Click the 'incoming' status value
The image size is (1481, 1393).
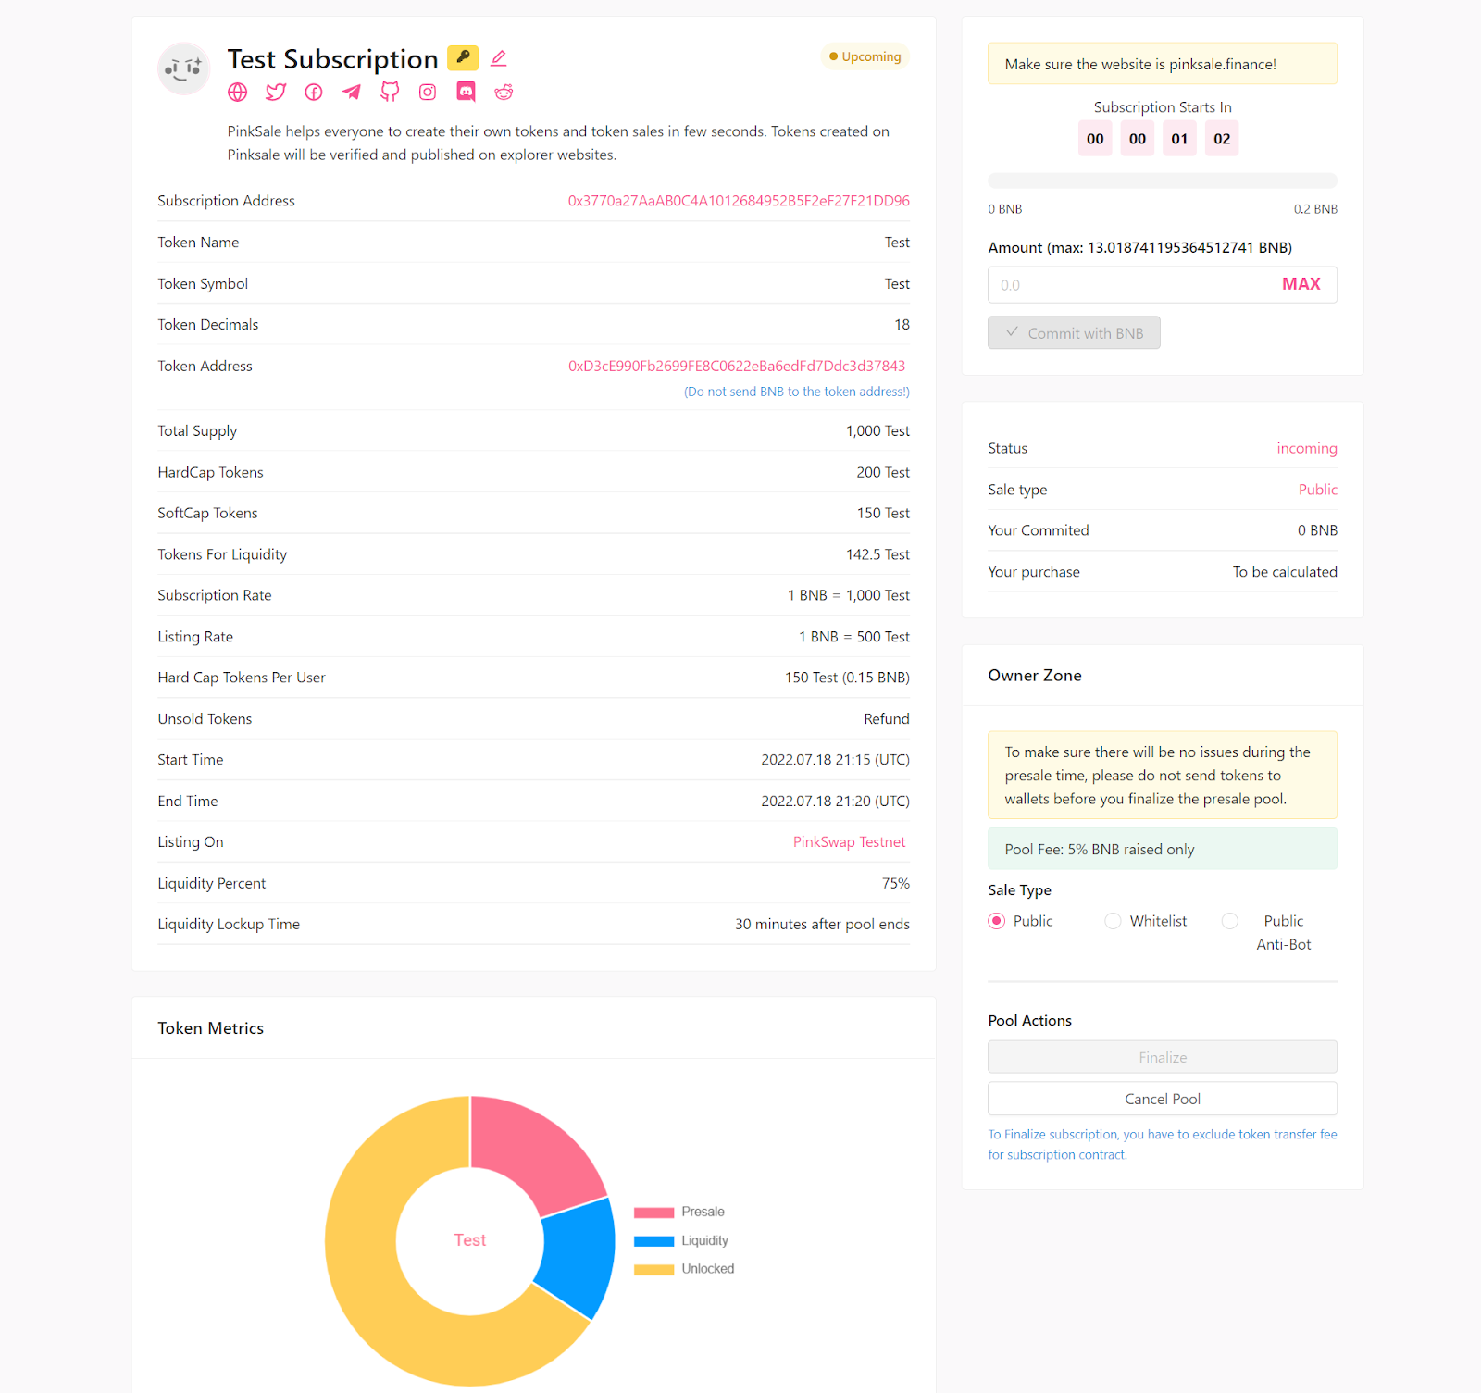1307,448
